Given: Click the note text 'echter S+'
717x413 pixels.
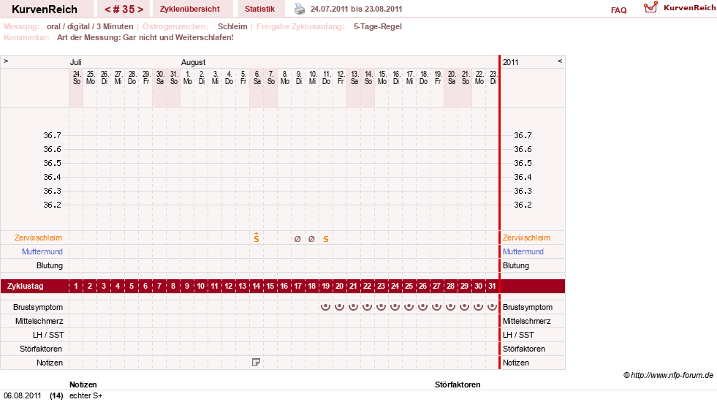Looking at the screenshot, I should click(x=86, y=395).
